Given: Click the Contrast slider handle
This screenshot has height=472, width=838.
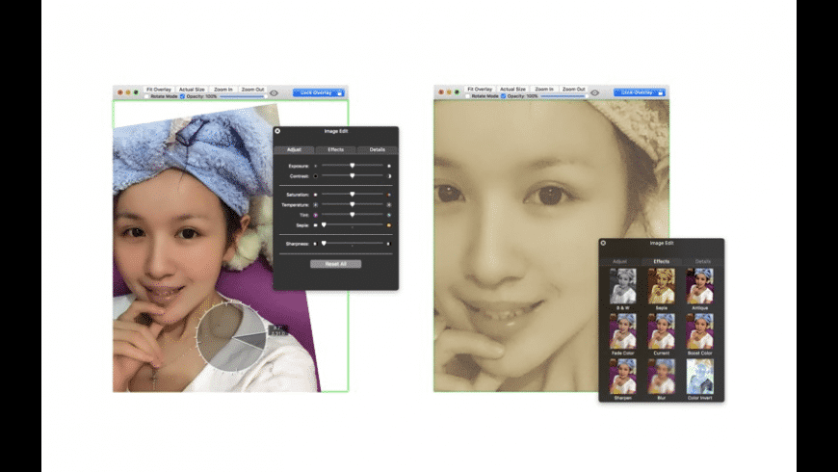Looking at the screenshot, I should click(353, 175).
